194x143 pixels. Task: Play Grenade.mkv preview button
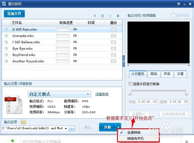pos(113,36)
